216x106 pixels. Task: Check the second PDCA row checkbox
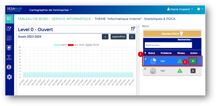pos(145,69)
